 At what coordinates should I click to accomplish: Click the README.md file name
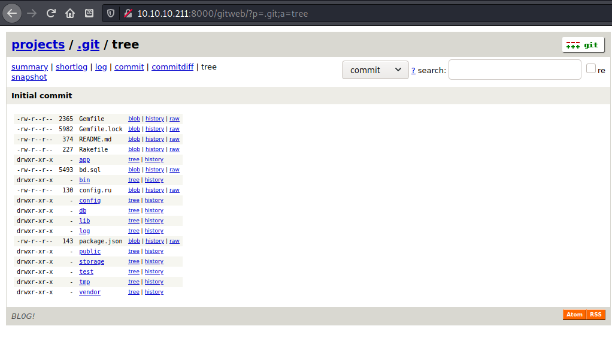coord(95,139)
